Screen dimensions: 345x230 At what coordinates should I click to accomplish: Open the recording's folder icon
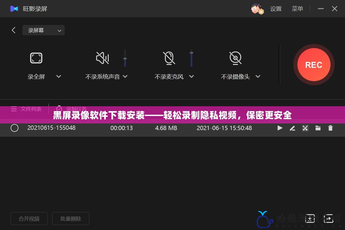coord(318,128)
